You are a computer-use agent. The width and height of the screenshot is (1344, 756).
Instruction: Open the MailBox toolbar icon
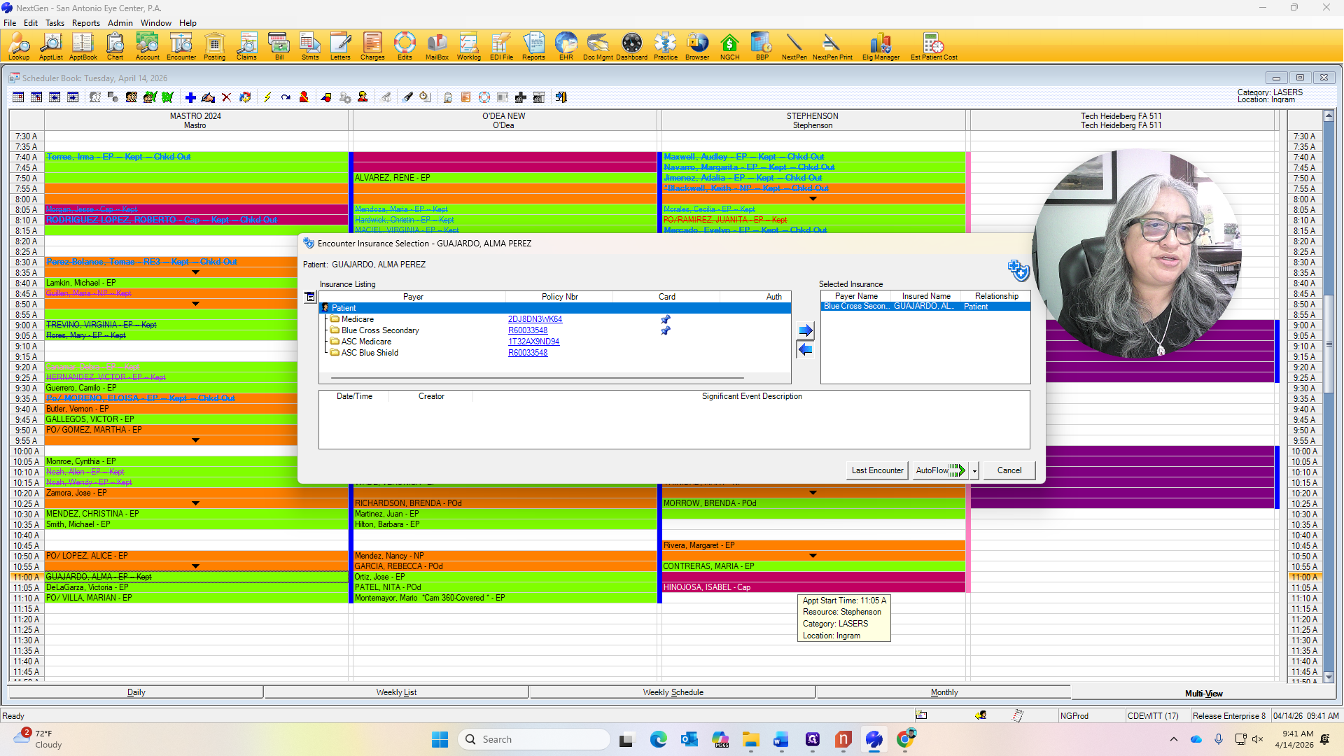click(437, 46)
